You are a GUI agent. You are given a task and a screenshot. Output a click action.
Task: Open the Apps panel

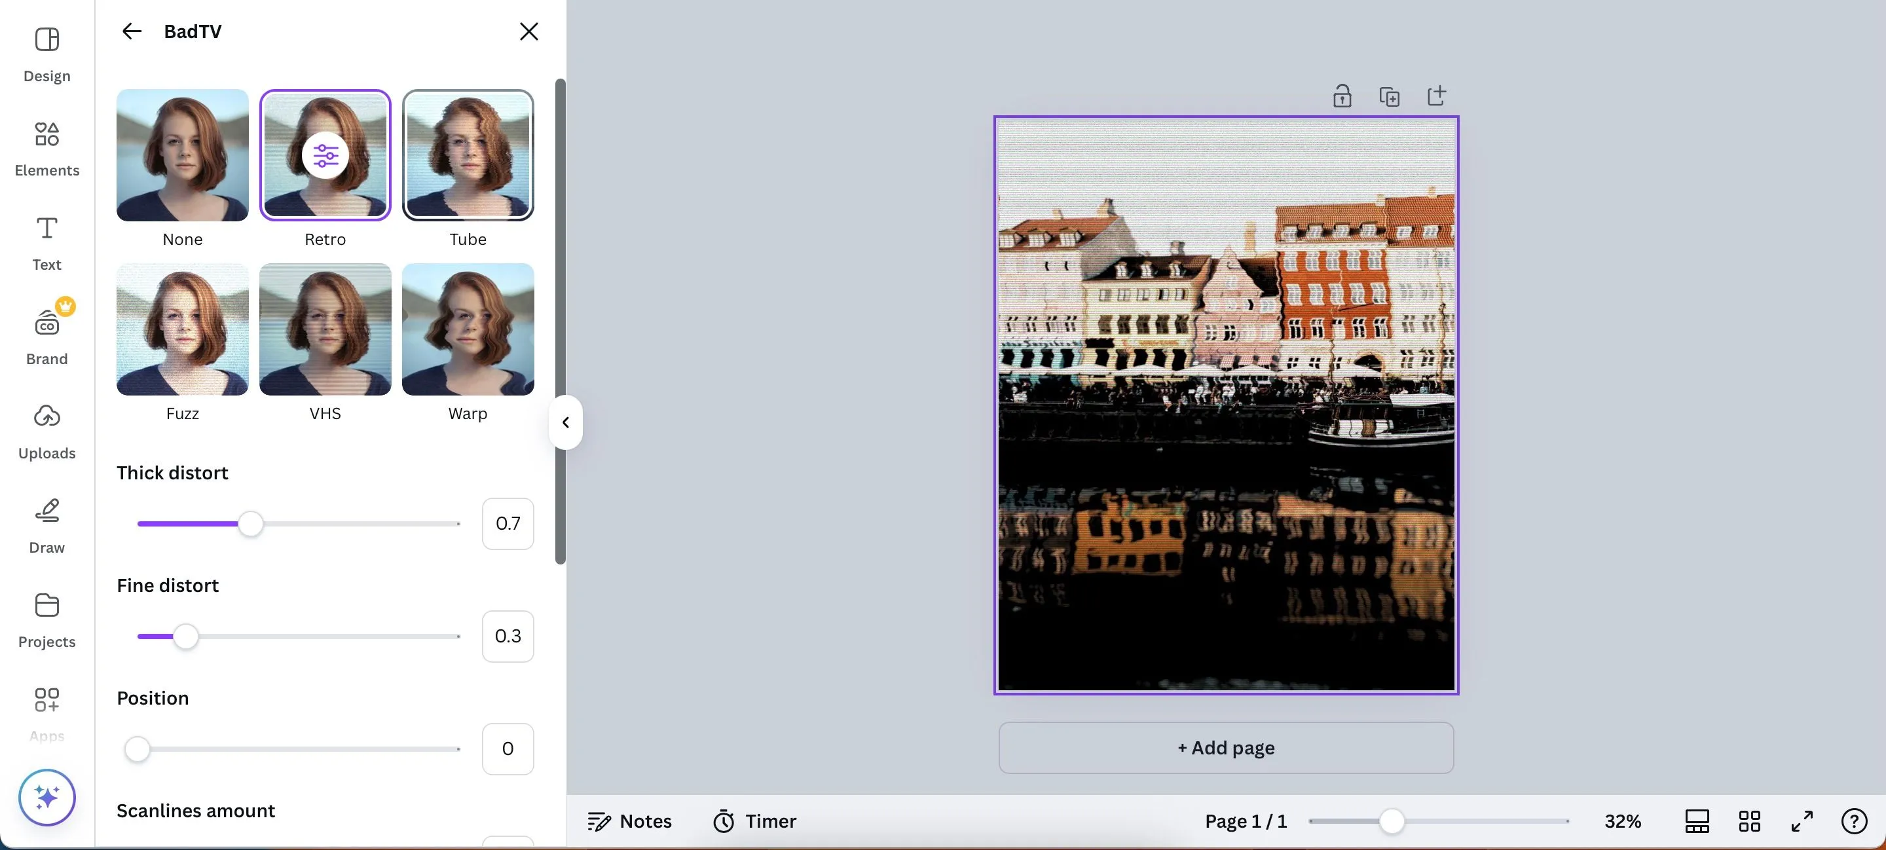[47, 714]
